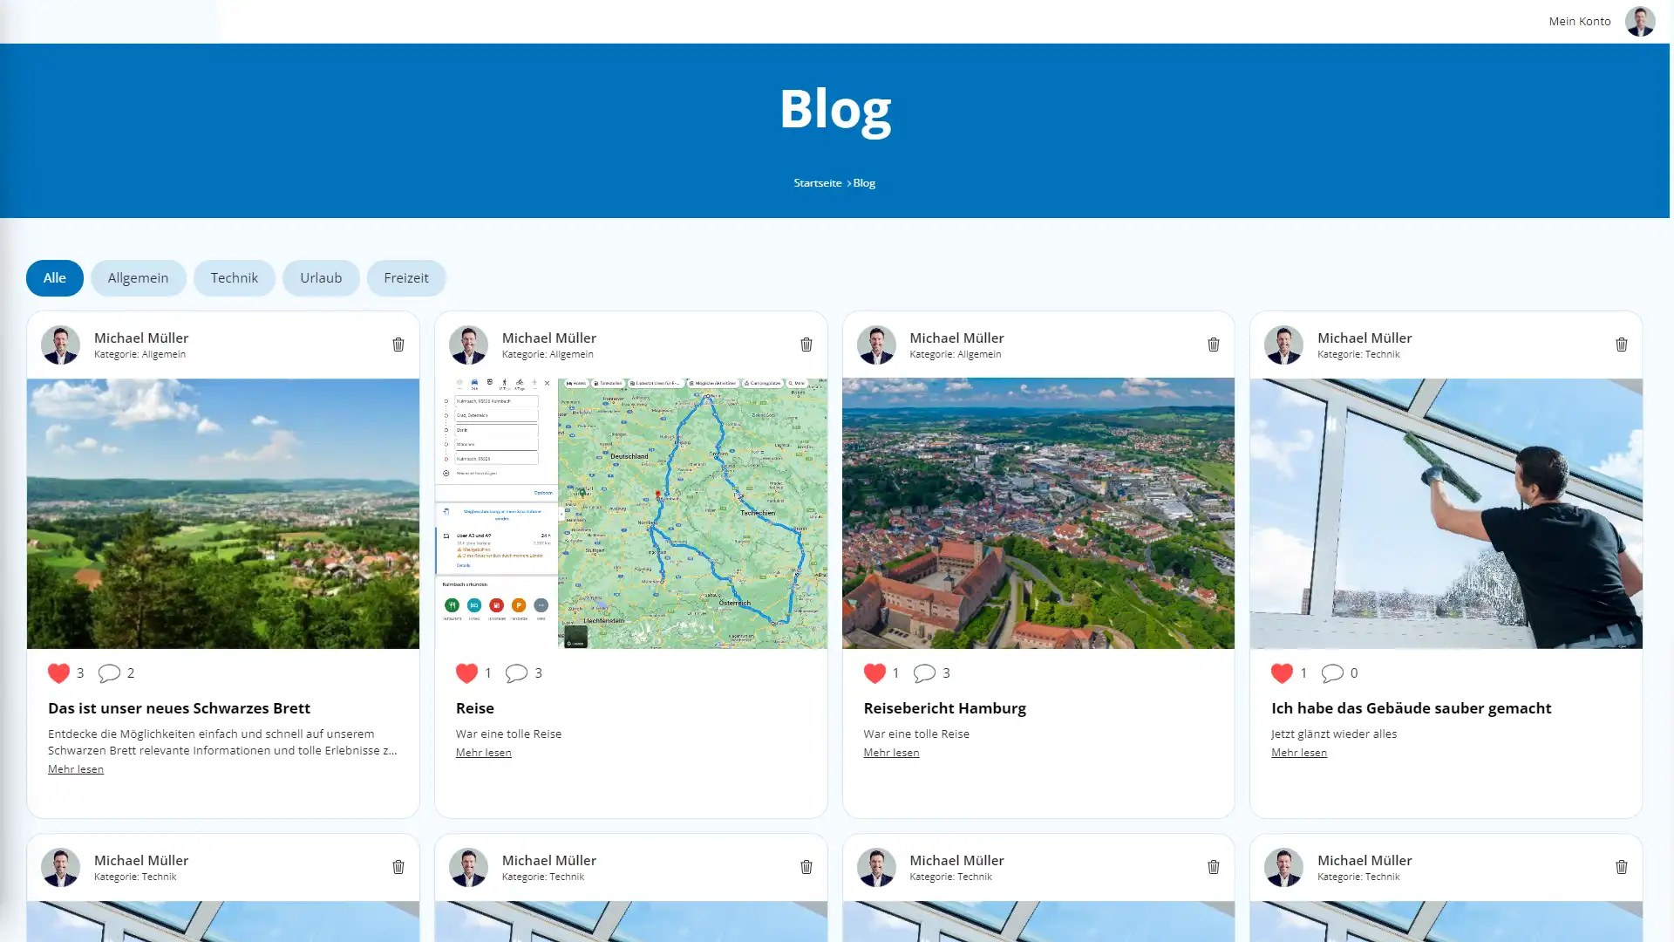Open the 'Das ist unser neues Schwarzes Brett' title
Screen dimensions: 1674x942
[179, 708]
